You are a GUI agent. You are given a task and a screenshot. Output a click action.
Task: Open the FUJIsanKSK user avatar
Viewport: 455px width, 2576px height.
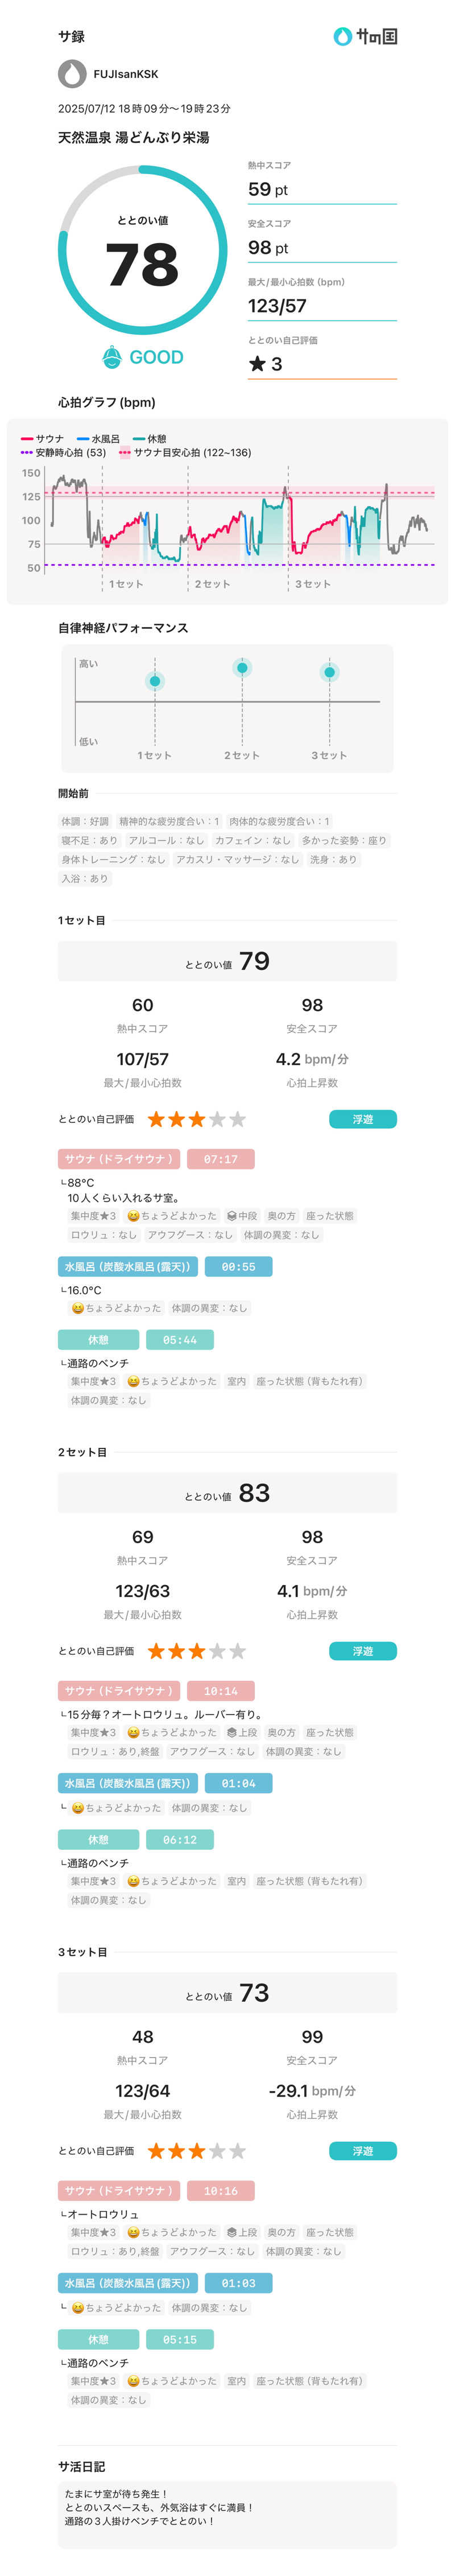[72, 74]
